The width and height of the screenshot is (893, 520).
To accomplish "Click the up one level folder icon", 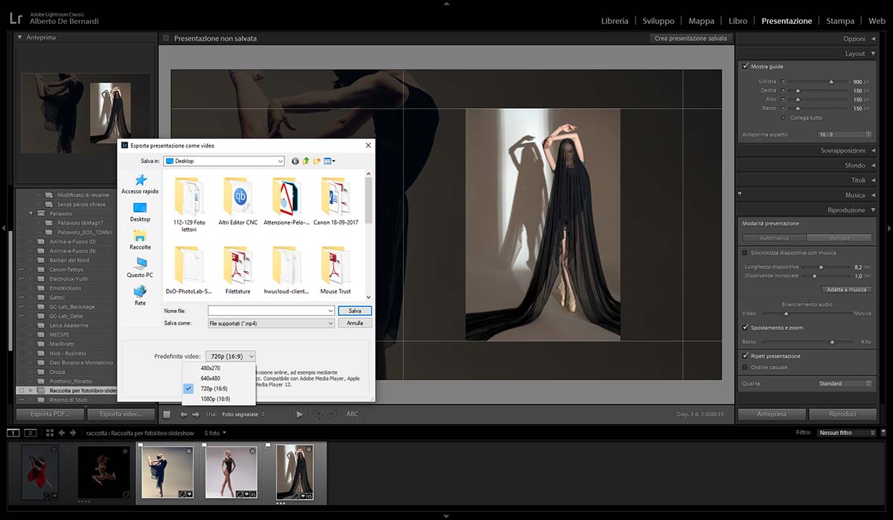I will click(x=306, y=161).
